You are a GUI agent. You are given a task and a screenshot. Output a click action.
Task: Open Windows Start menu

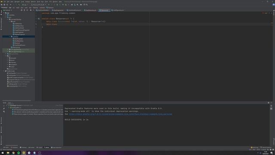click(3, 153)
